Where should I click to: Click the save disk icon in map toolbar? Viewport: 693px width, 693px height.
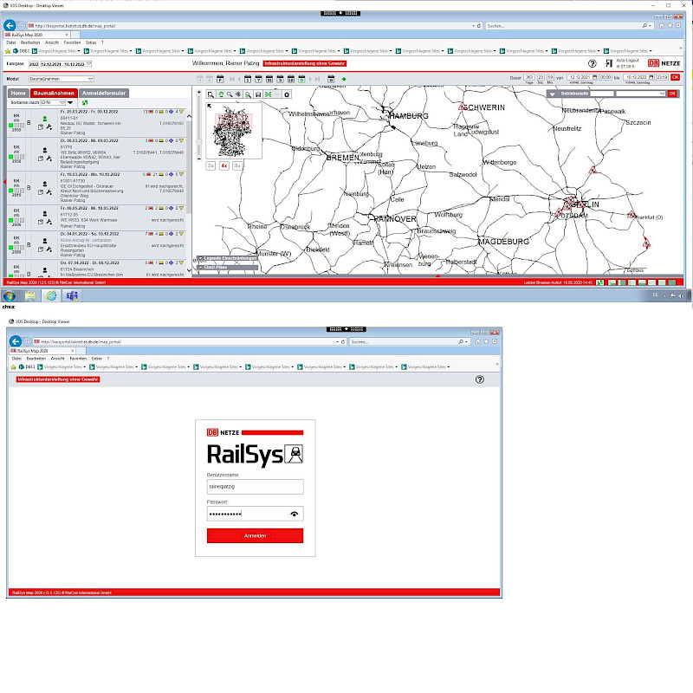pyautogui.click(x=258, y=94)
